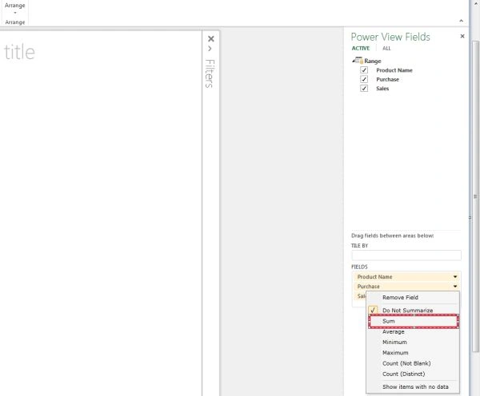Choose Average aggregation

click(x=413, y=332)
